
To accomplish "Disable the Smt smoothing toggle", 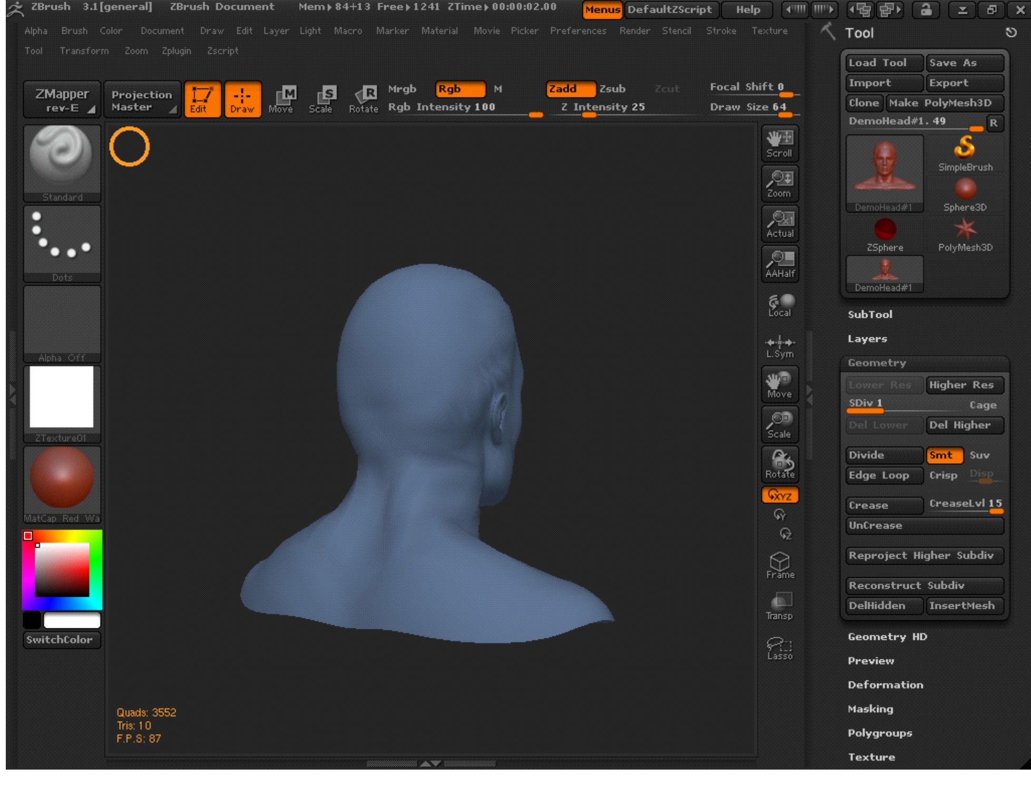I will 944,455.
